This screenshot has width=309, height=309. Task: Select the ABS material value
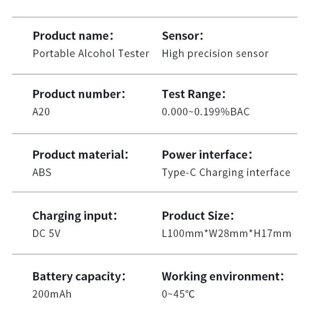(42, 172)
